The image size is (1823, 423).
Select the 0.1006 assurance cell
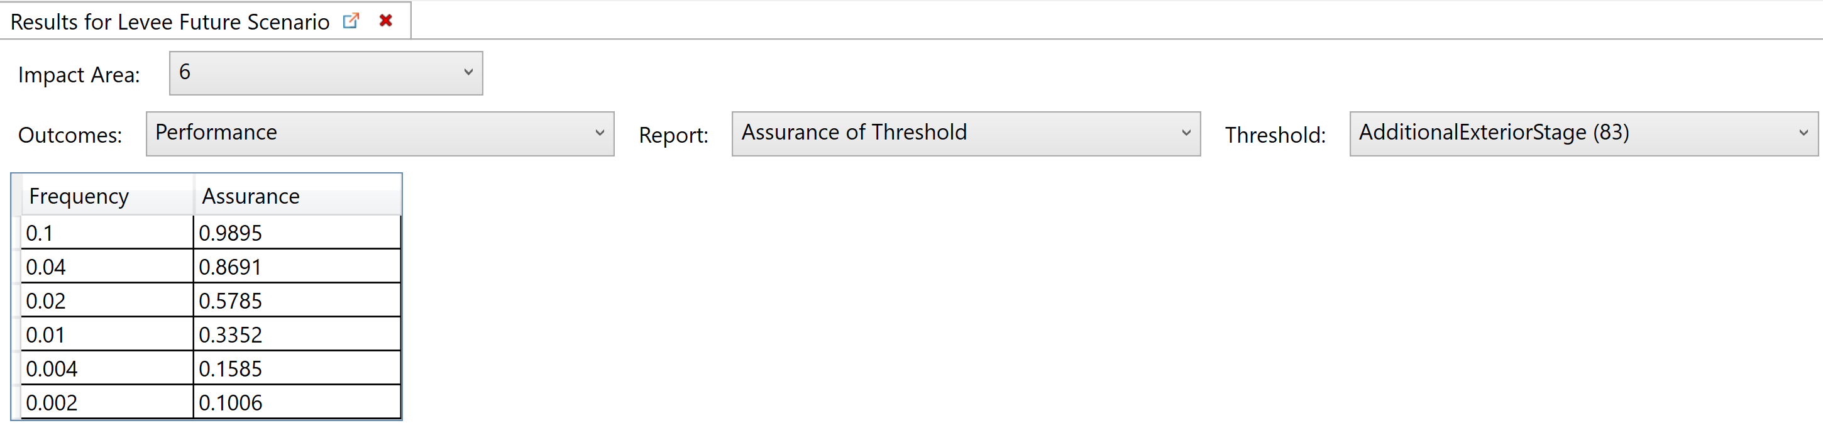[297, 402]
